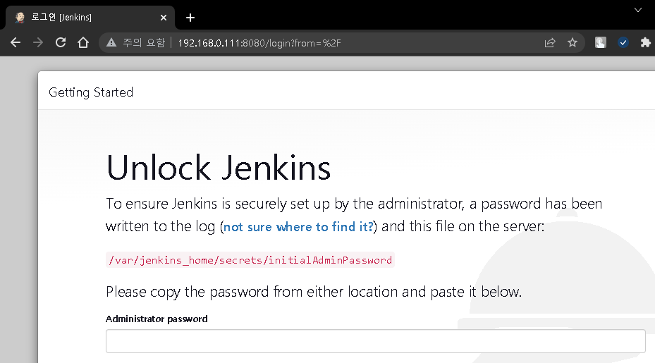
Task: Click the browser back arrow
Action: [16, 42]
